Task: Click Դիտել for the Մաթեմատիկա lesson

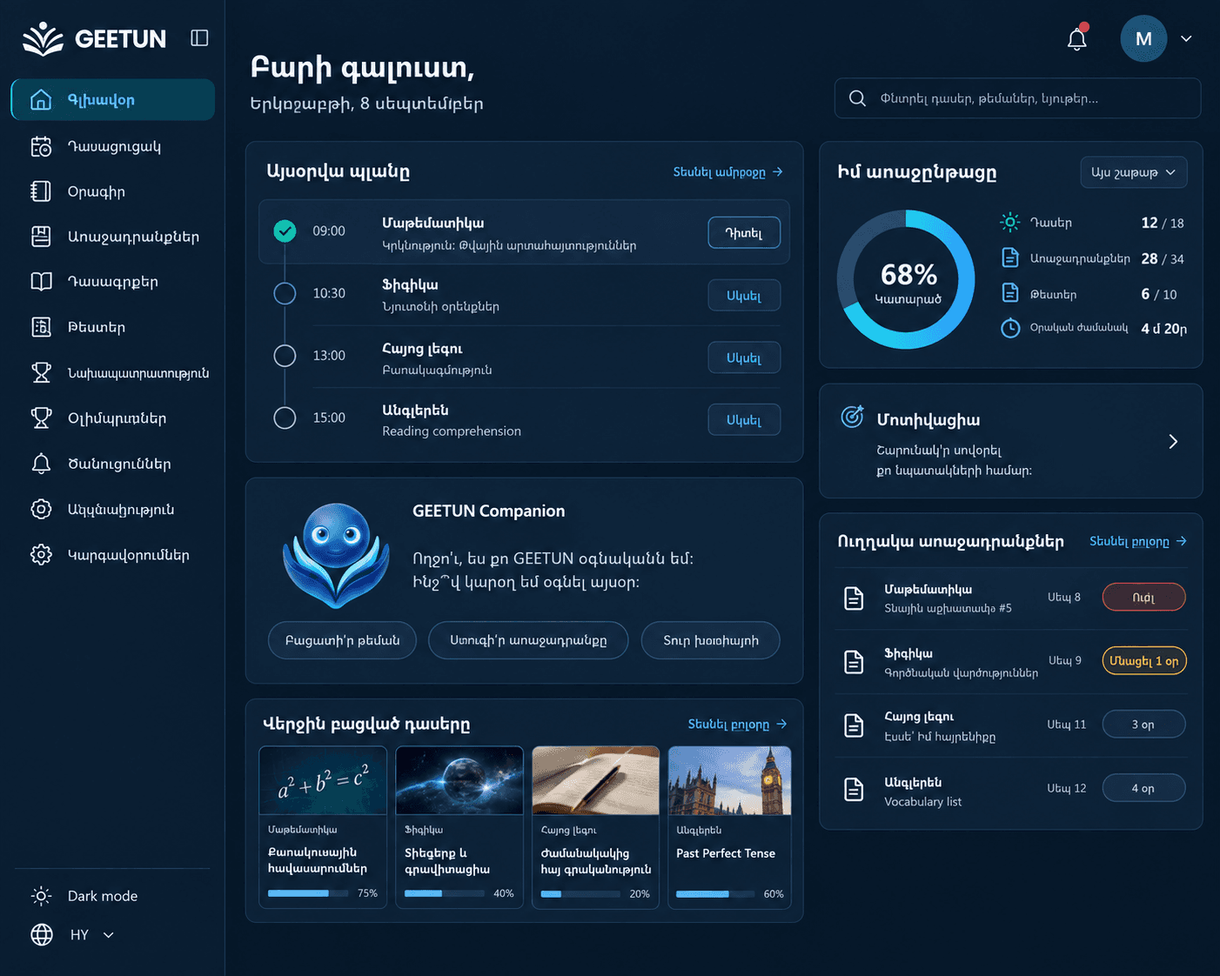Action: [x=744, y=232]
